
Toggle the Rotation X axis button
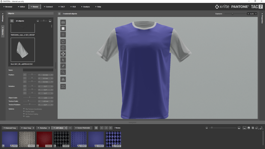pyautogui.click(x=25, y=86)
